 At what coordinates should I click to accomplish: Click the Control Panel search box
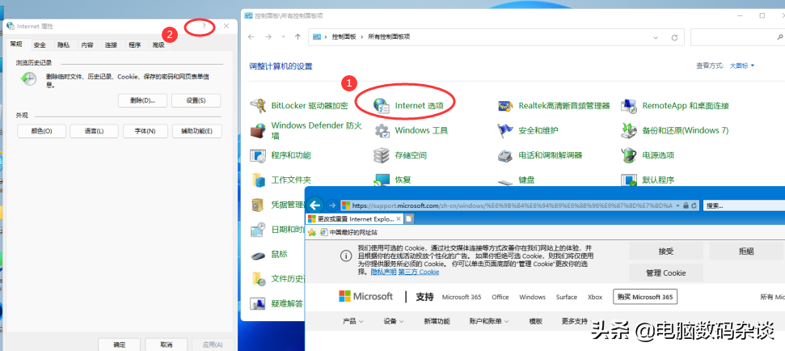737,37
